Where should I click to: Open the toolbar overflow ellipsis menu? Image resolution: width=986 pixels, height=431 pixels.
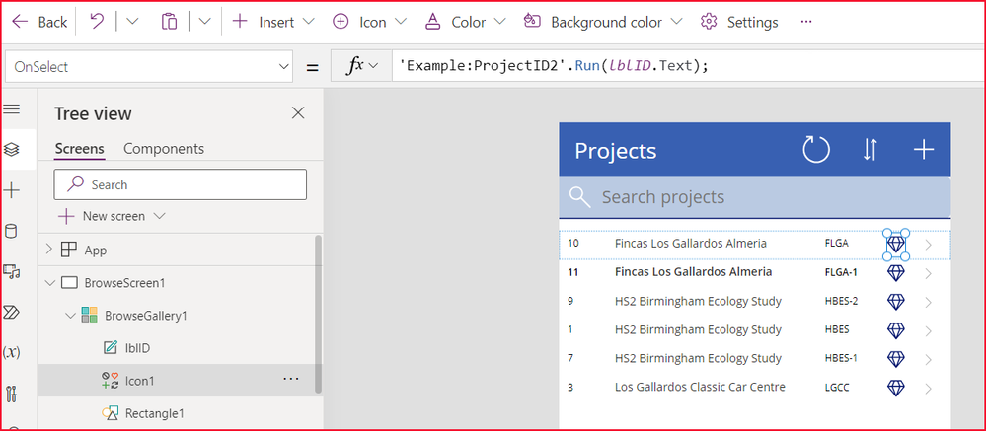point(806,22)
